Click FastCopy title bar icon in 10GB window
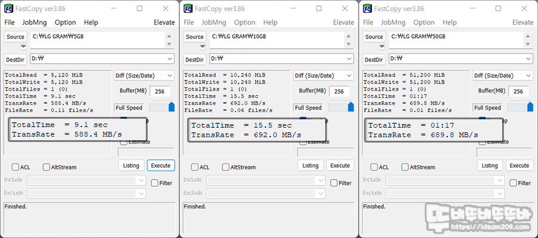Screen dimensions: 538x238 click(188, 8)
